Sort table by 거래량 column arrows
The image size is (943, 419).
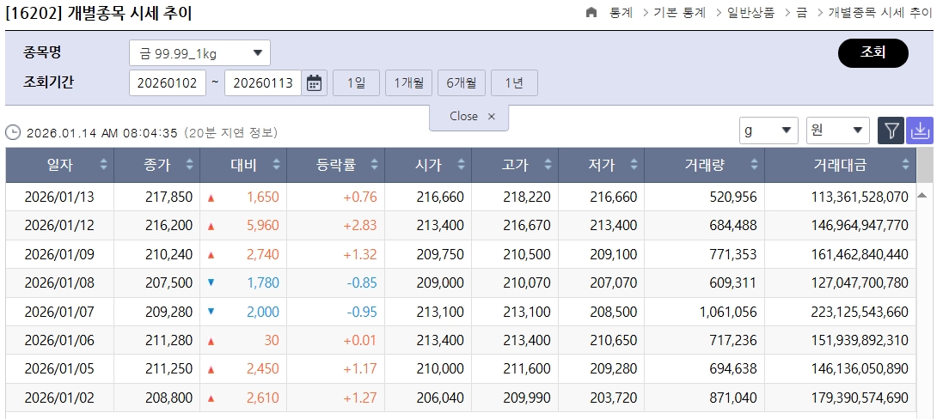tap(754, 165)
